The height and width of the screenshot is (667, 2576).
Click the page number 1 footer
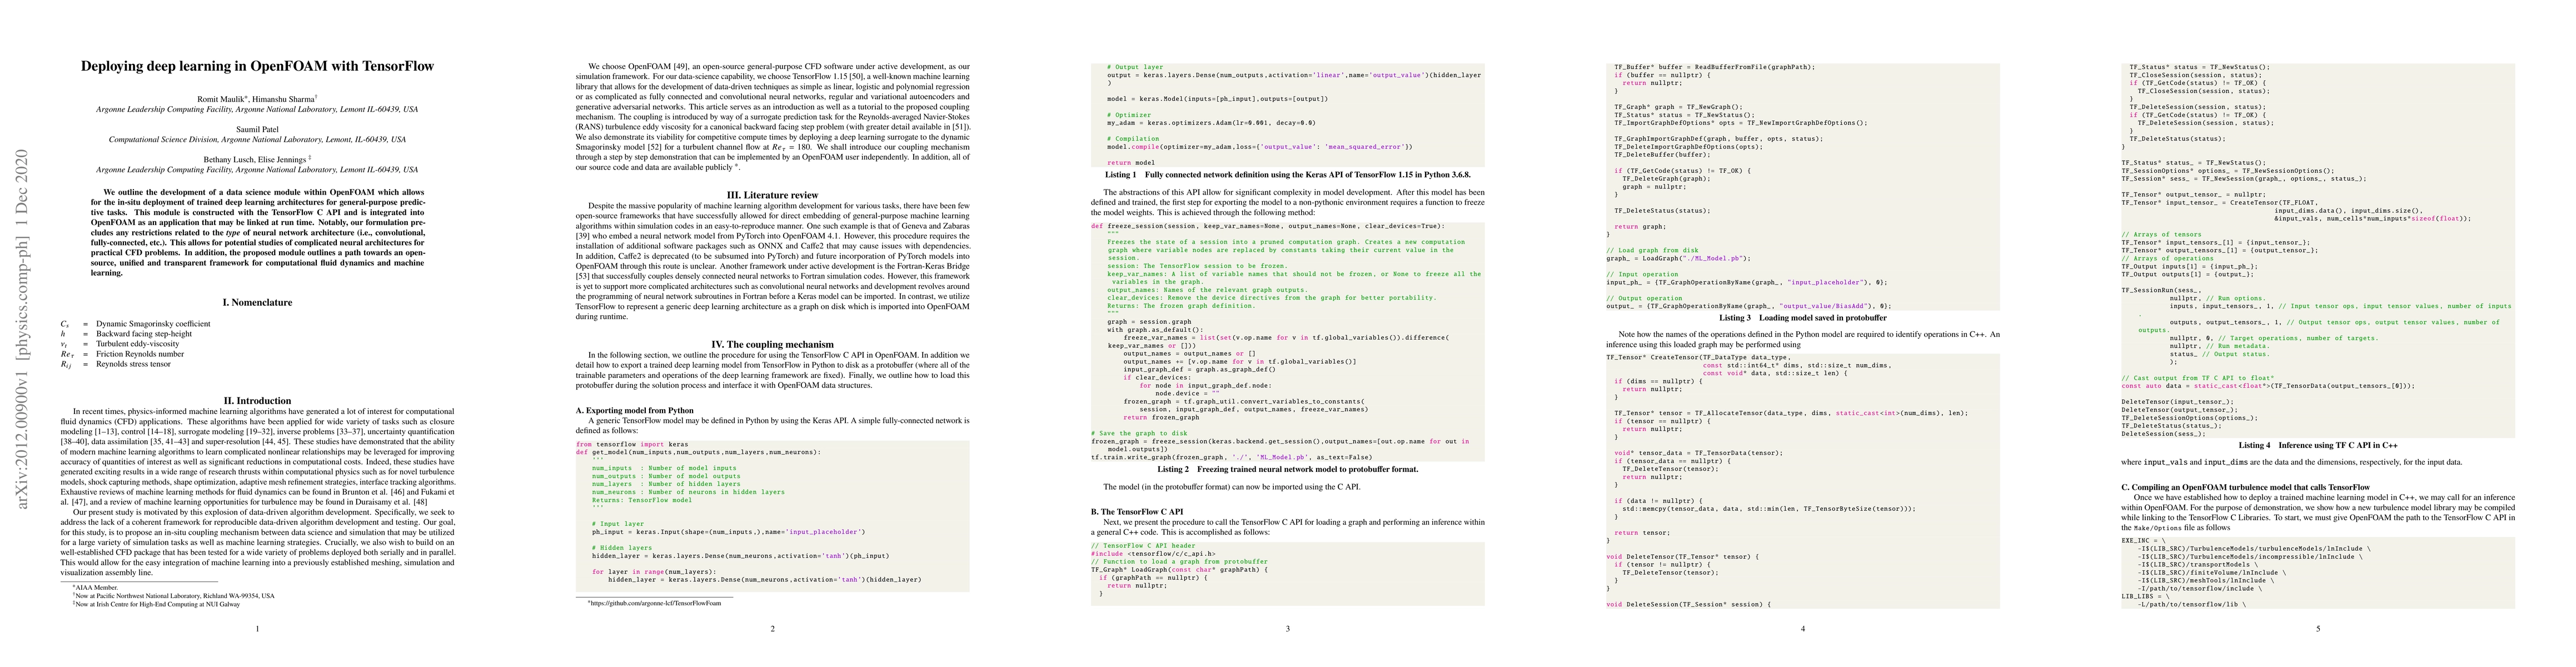[x=257, y=629]
